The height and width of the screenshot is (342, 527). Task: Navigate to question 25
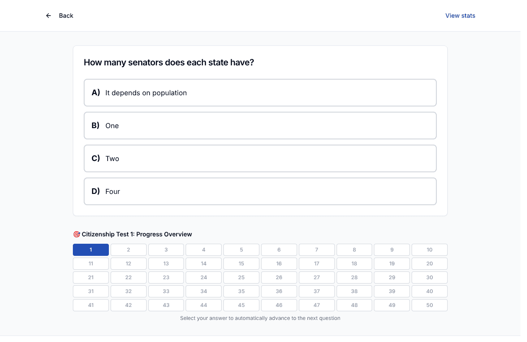tap(241, 277)
